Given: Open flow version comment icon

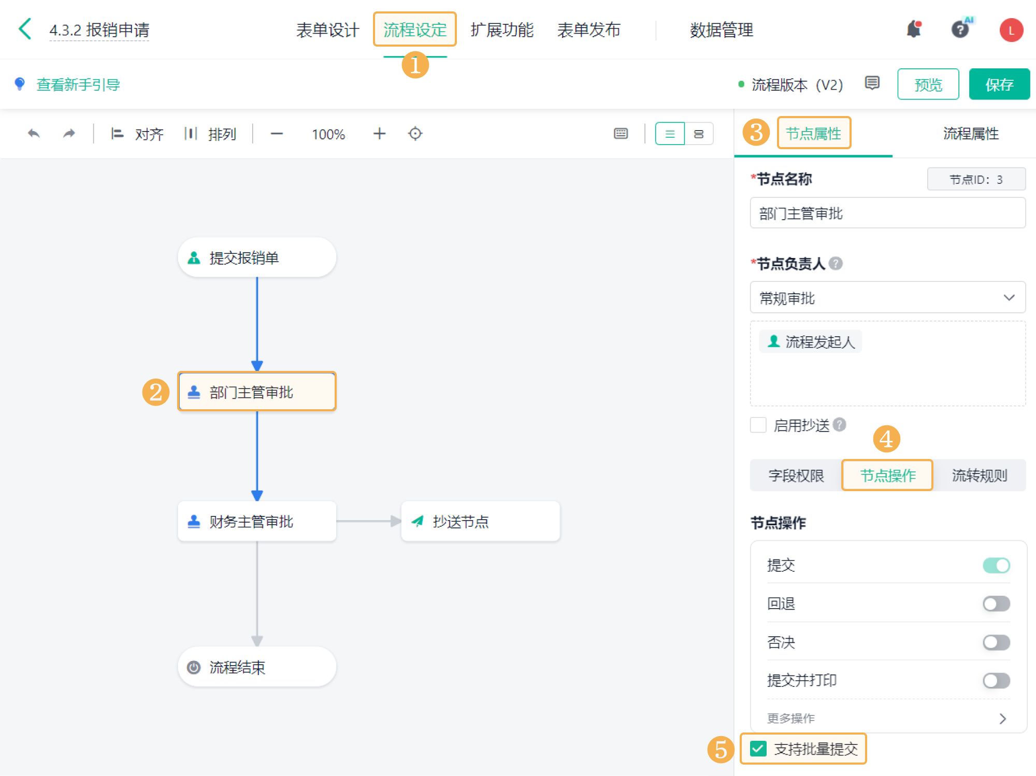Looking at the screenshot, I should [872, 83].
